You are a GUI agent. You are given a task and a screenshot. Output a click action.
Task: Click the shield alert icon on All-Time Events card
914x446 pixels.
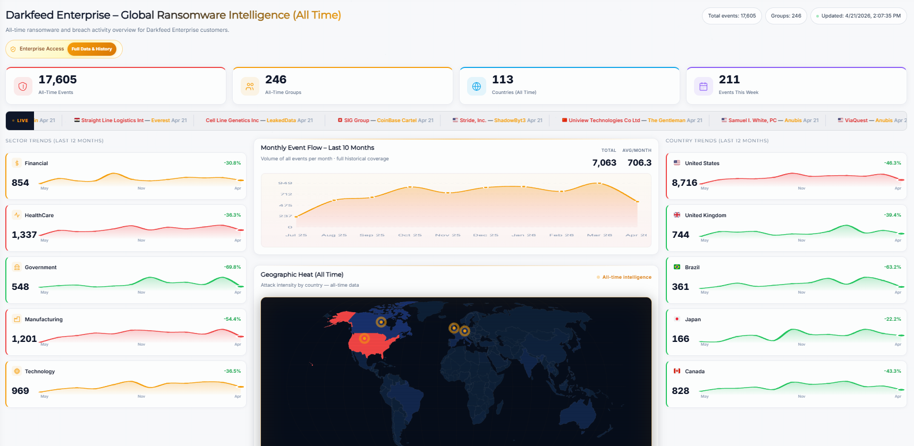tap(23, 86)
